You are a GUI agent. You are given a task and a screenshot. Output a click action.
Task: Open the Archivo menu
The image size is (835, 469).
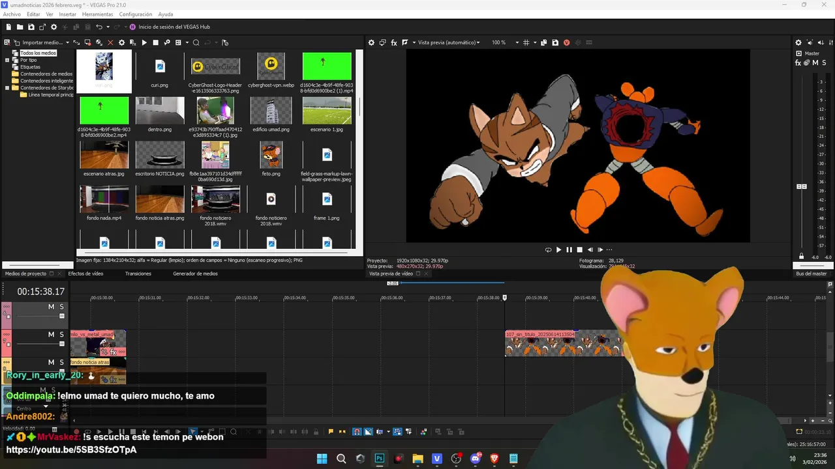(x=12, y=14)
